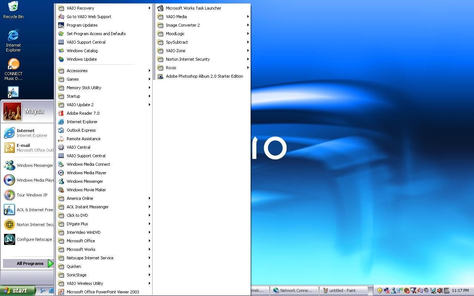Switch to untitled - Paint taskbar button
The width and height of the screenshot is (474, 296).
(x=344, y=290)
